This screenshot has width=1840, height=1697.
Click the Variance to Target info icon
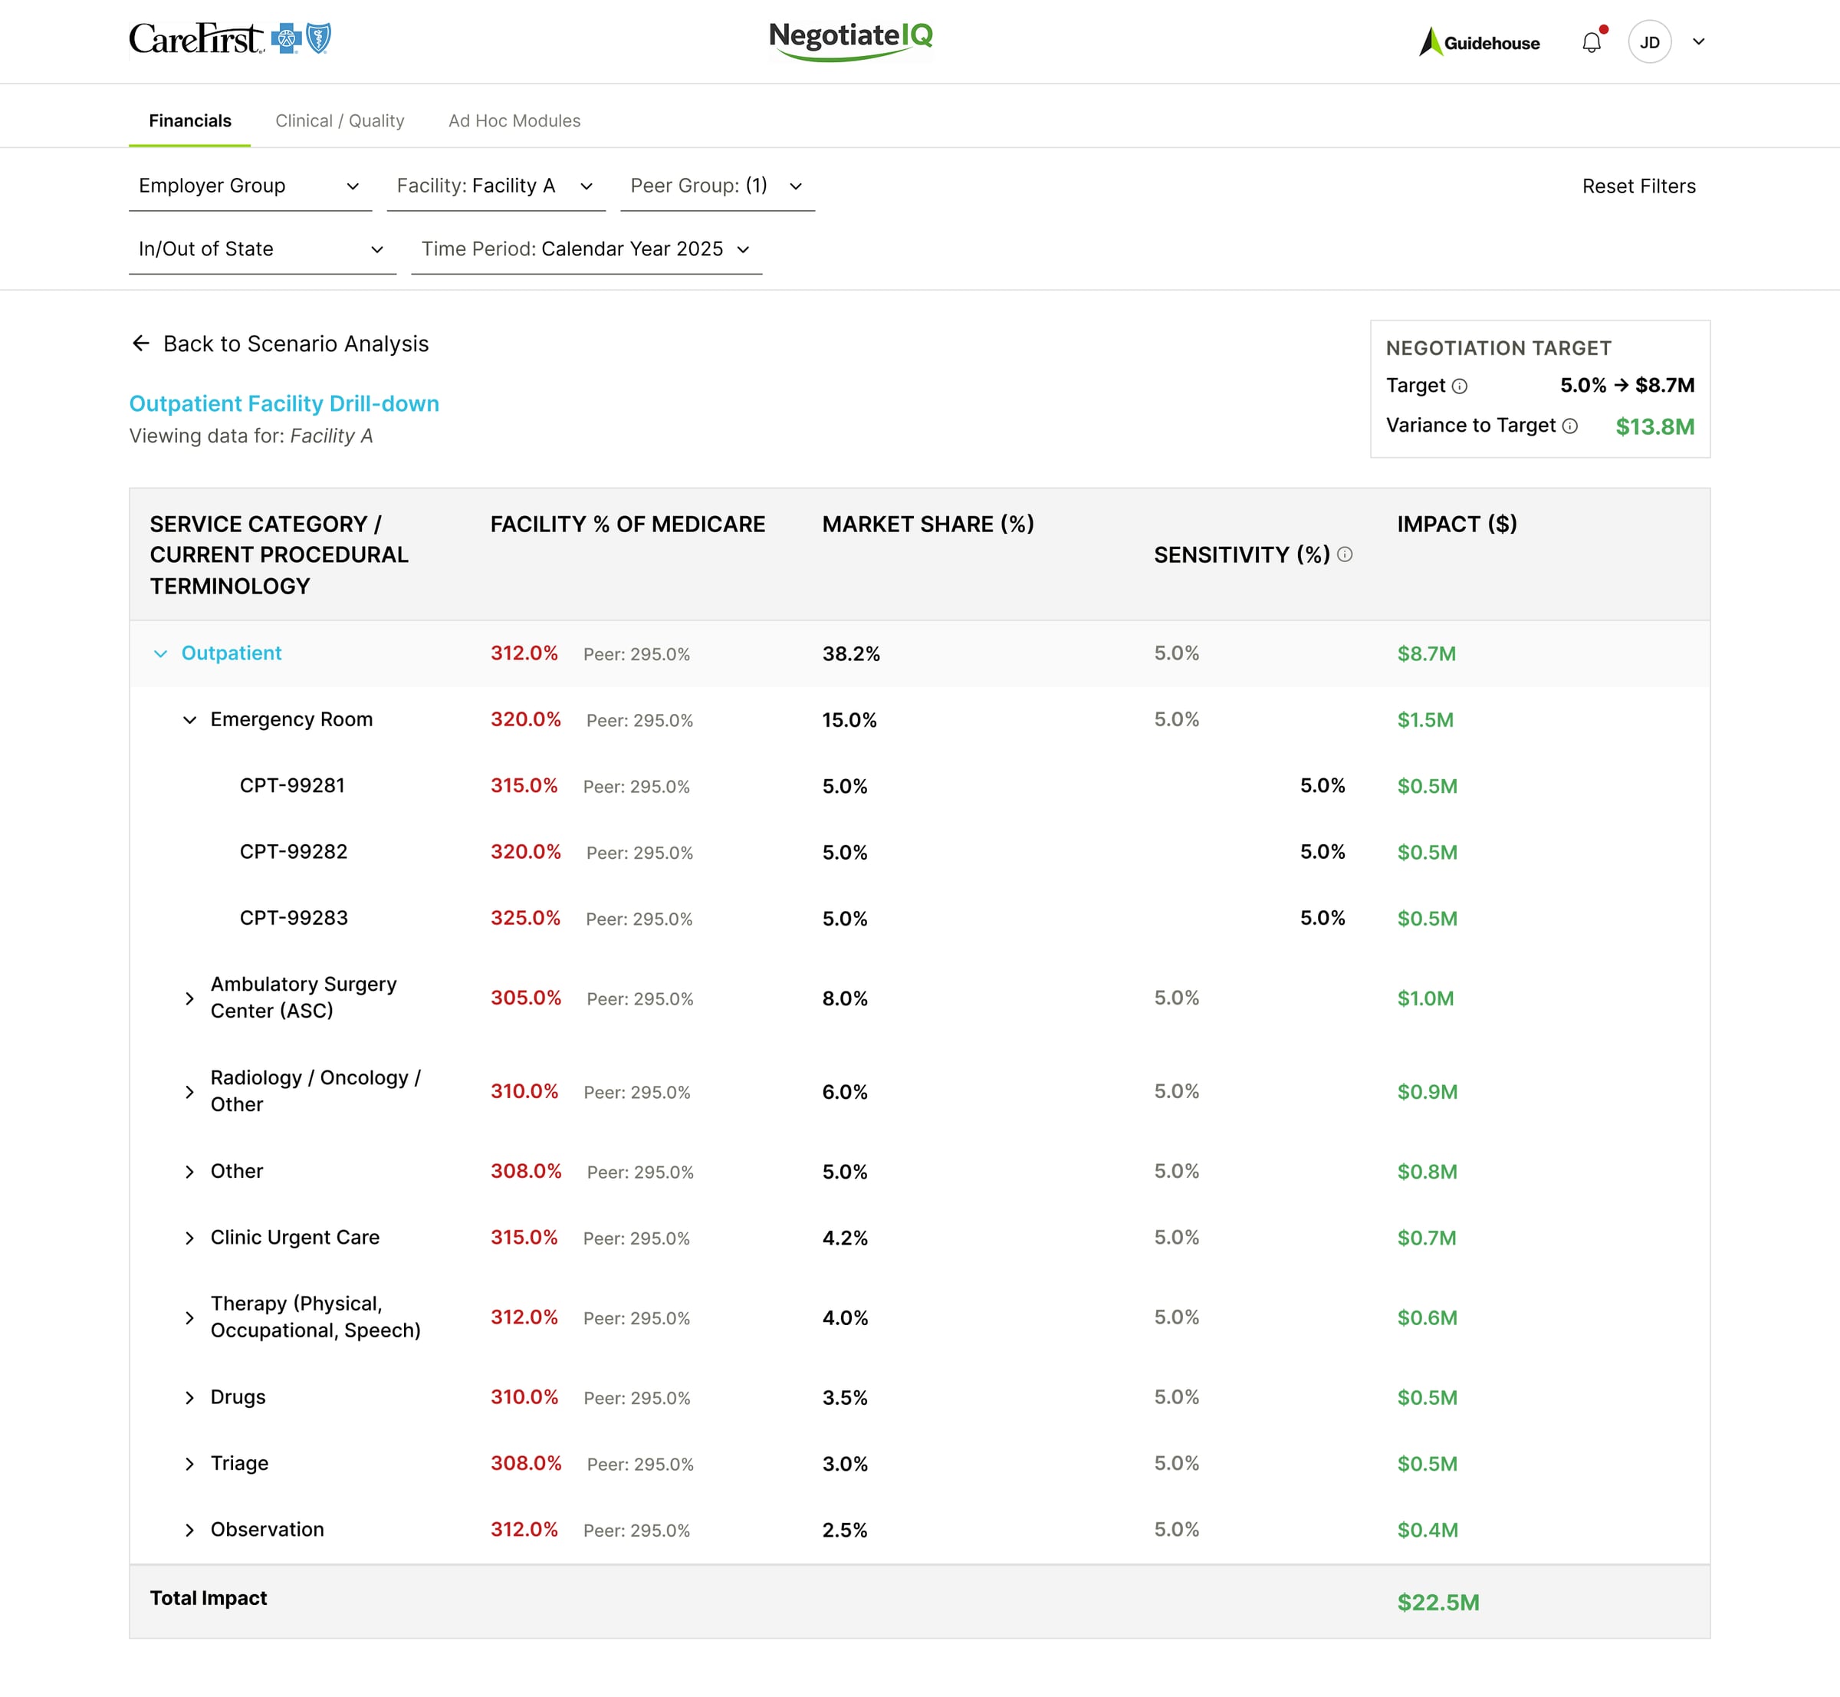point(1570,426)
